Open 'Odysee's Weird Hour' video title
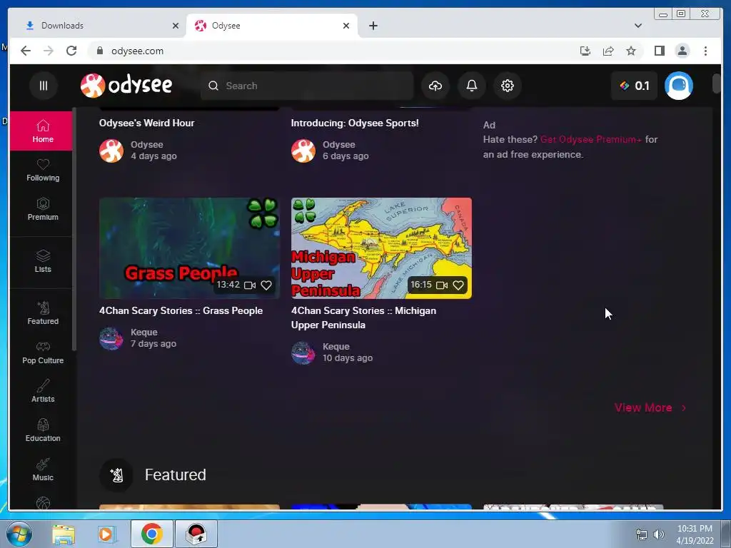Screen dimensions: 731x548 pos(147,123)
